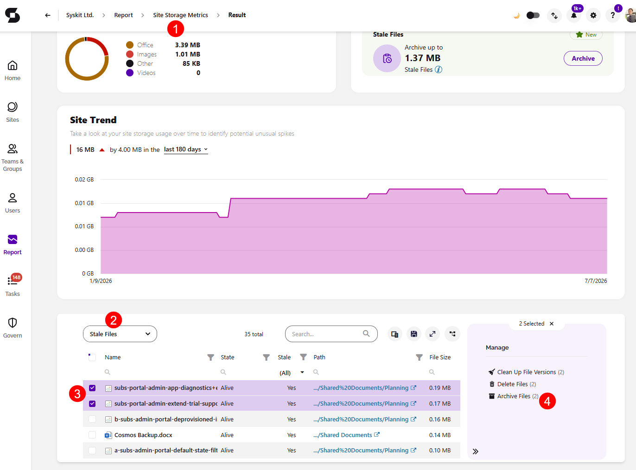636x470 pixels.
Task: Click the Report breadcrumb link
Action: click(x=123, y=15)
